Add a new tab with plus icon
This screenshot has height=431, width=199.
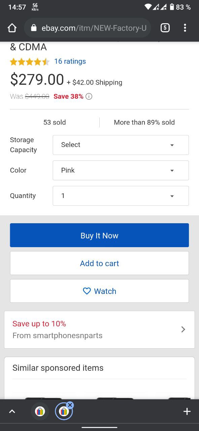(x=187, y=411)
